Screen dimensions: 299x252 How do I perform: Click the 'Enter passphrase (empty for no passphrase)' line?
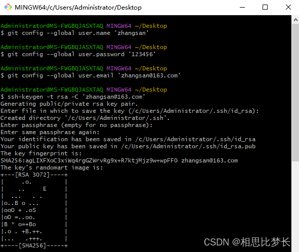click(76, 125)
